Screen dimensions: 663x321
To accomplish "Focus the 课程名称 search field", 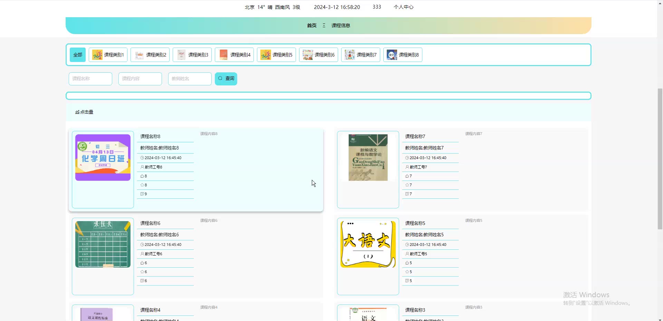I will [x=90, y=79].
